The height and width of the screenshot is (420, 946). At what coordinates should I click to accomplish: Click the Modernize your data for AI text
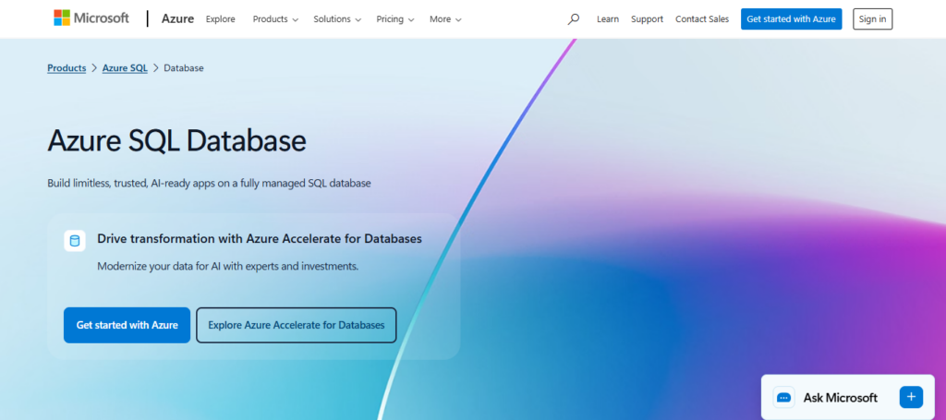pos(228,266)
